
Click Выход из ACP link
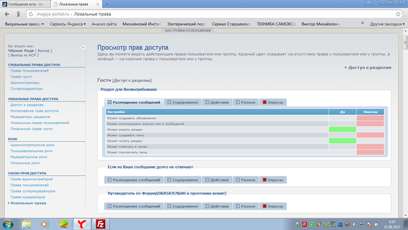tap(24, 55)
